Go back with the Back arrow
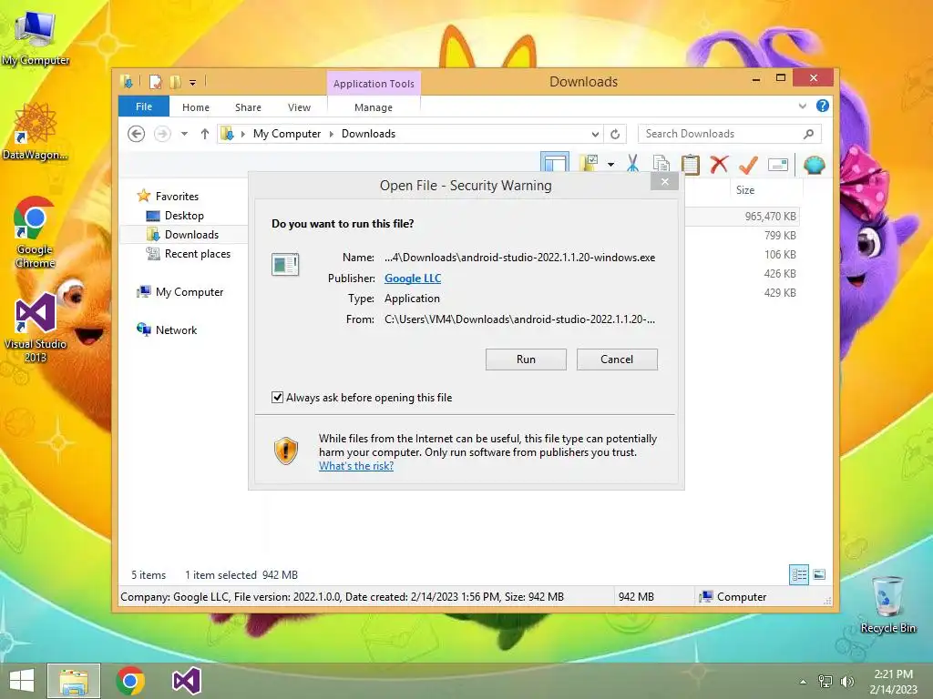 click(137, 134)
